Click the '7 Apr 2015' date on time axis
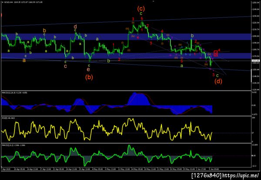 (6, 169)
